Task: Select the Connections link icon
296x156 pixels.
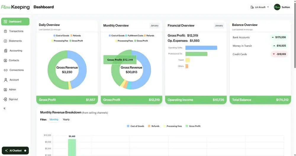Action: tap(6, 70)
